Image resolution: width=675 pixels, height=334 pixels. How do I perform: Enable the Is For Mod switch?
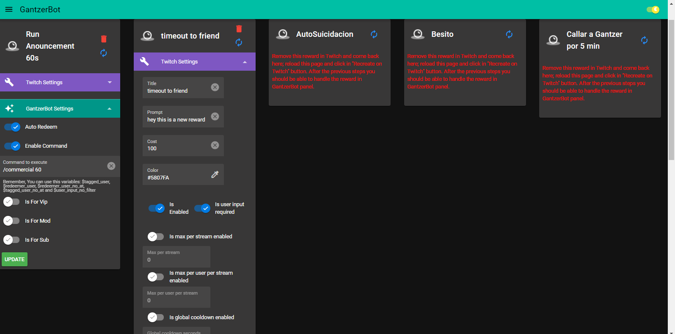coord(11,221)
